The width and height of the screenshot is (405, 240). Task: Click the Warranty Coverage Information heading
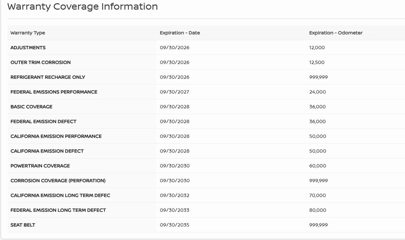tap(82, 7)
